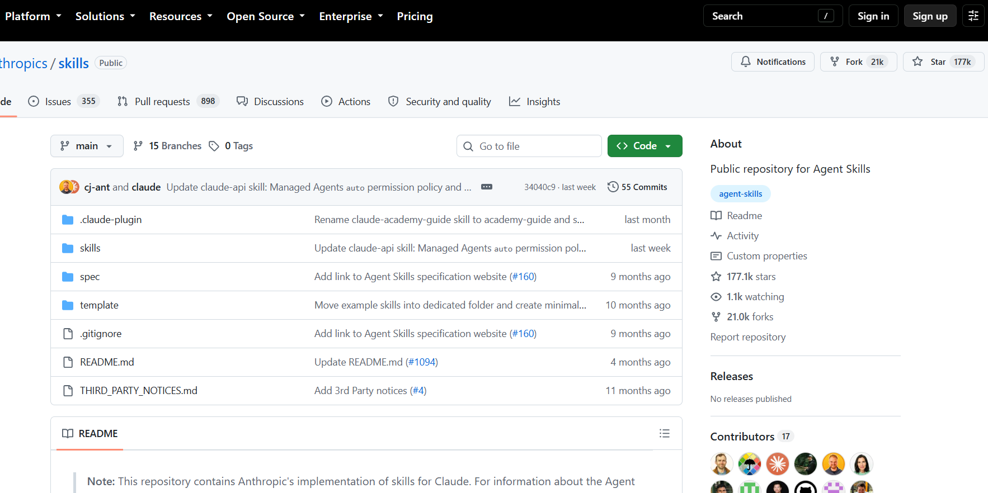Open the Readme link in About

pos(736,216)
